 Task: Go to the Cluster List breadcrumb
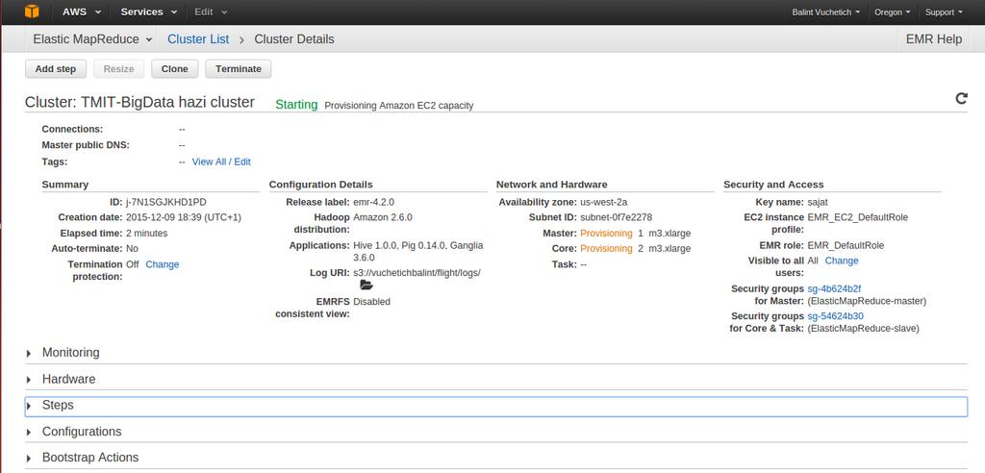tap(198, 39)
